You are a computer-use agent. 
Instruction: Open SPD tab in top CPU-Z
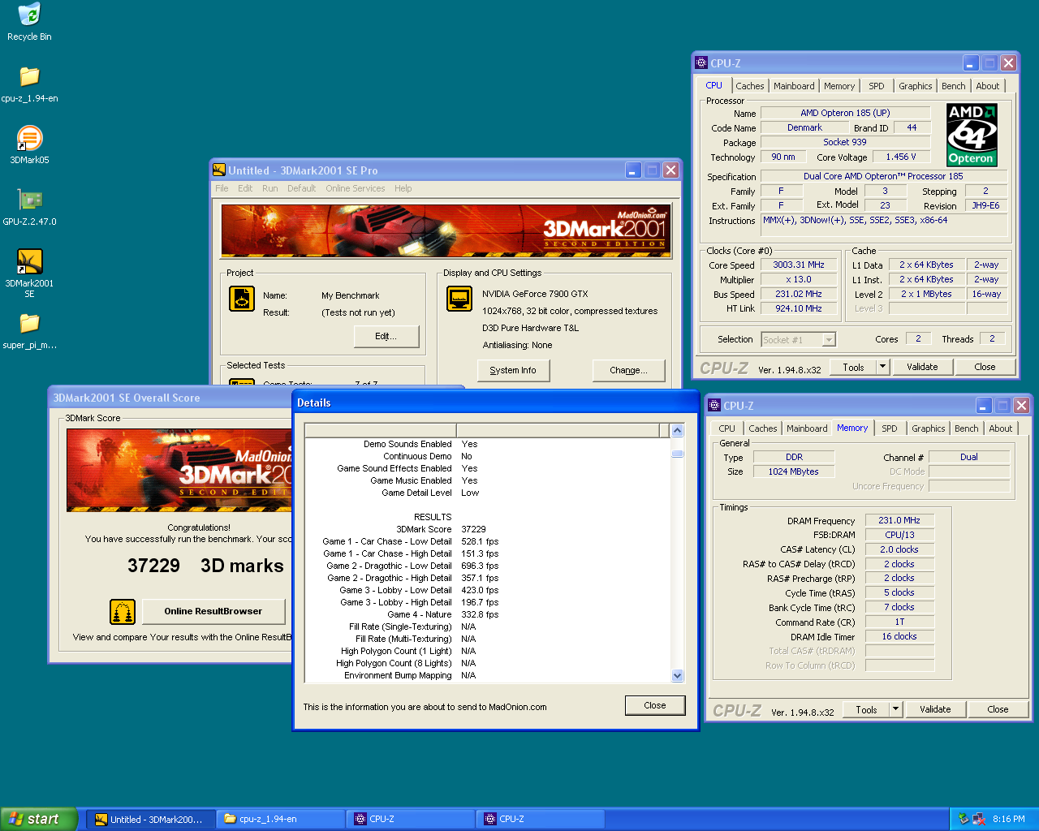tap(877, 86)
